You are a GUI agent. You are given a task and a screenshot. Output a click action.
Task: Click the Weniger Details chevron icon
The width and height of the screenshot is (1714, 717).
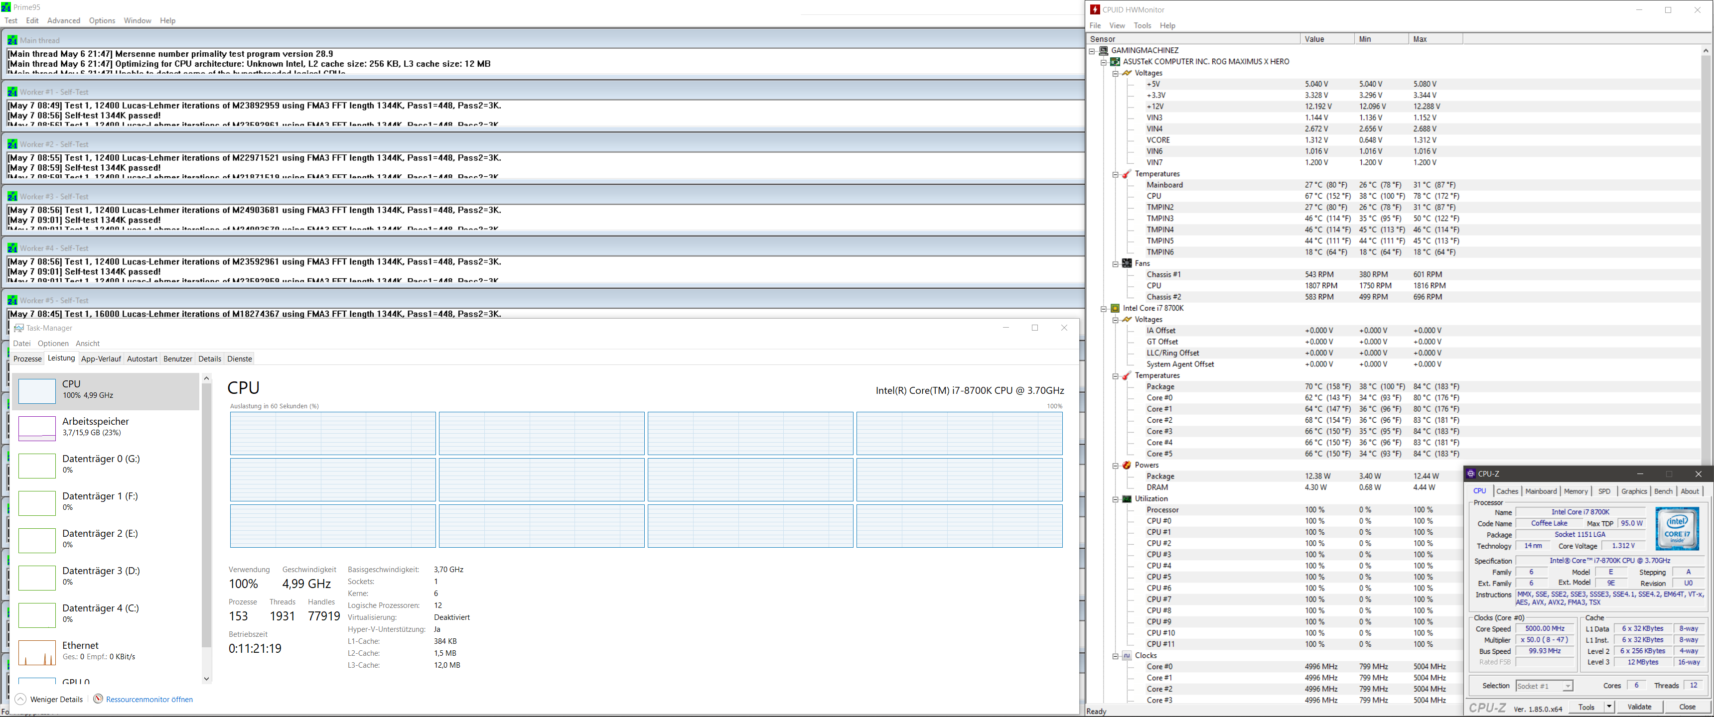tap(20, 699)
